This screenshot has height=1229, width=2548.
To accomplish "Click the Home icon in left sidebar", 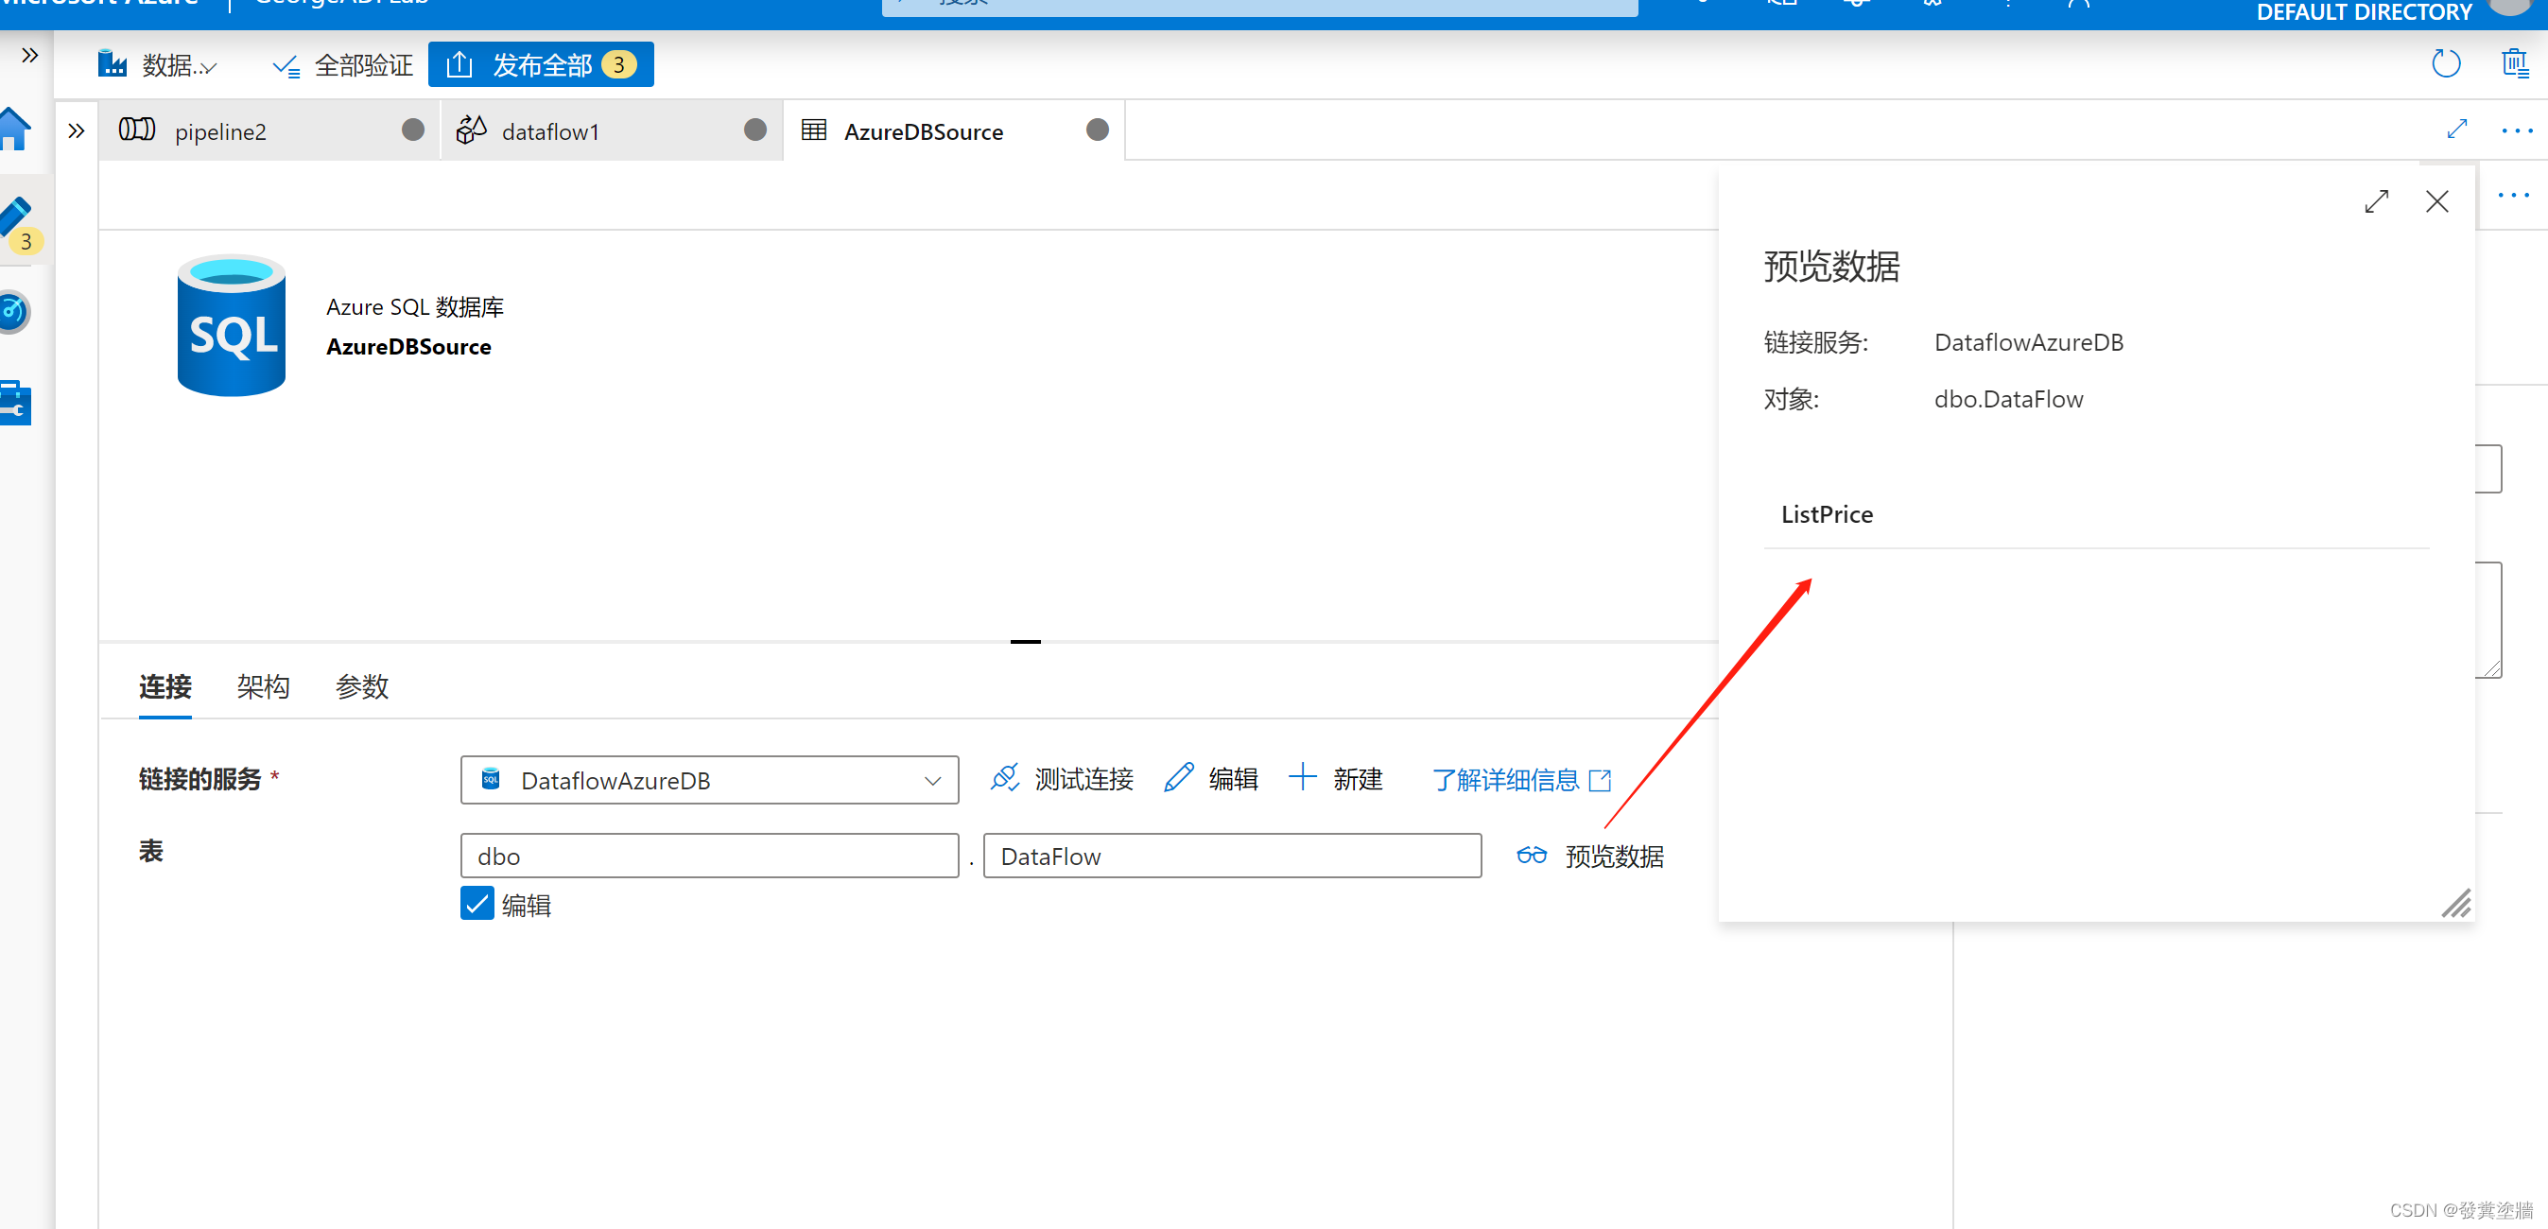I will 15,129.
